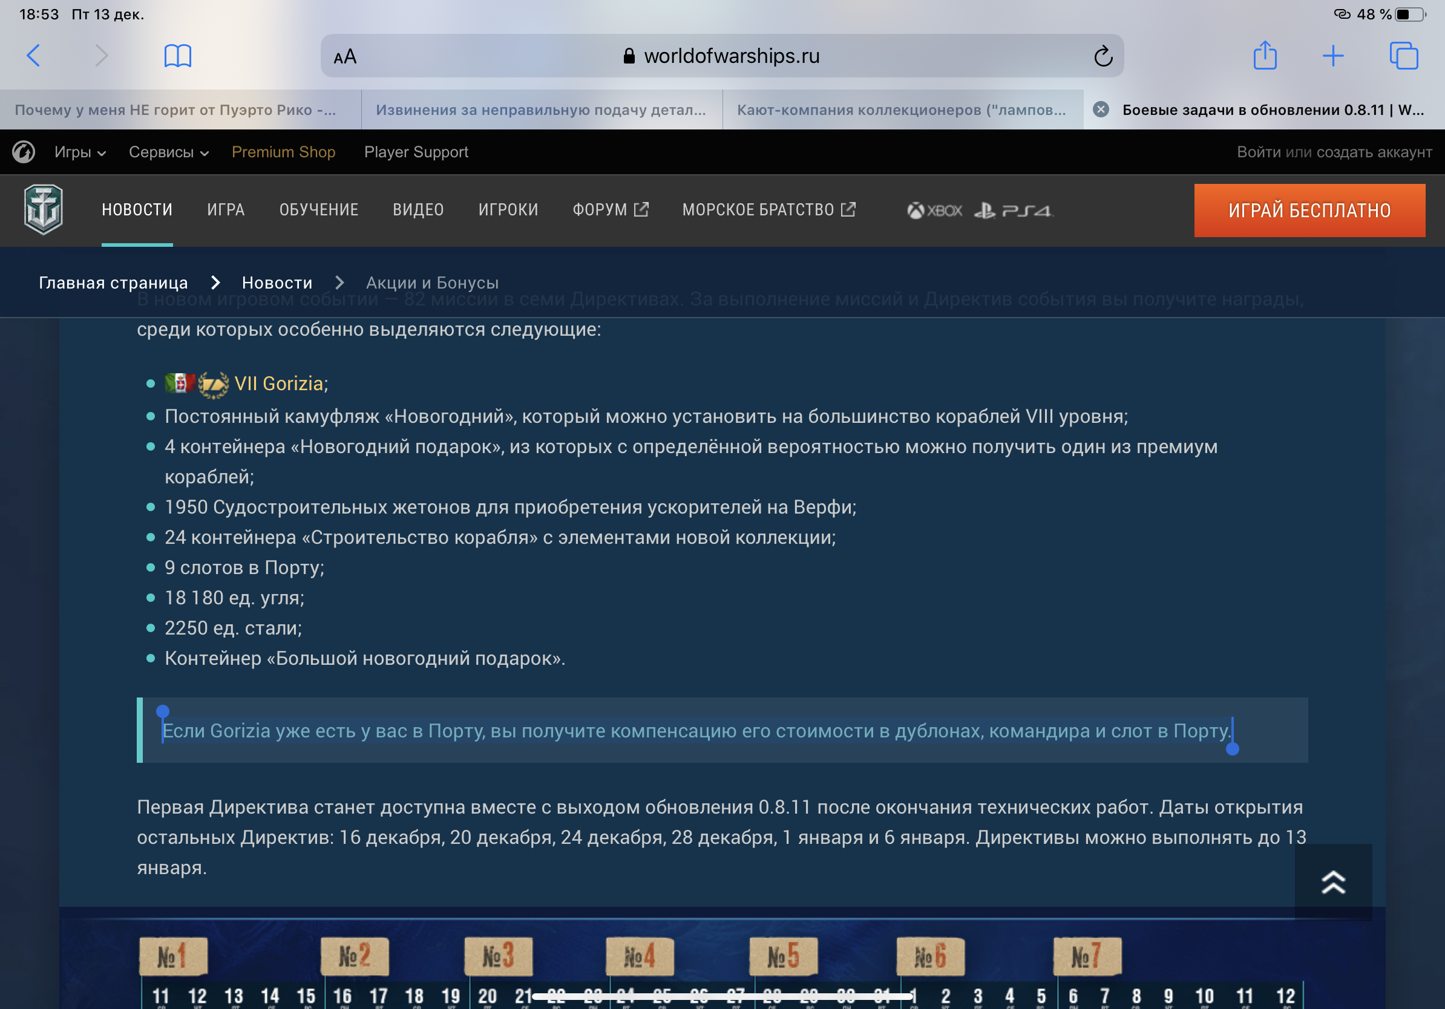Show all open tabs overview icon
The image size is (1445, 1009).
point(1403,56)
